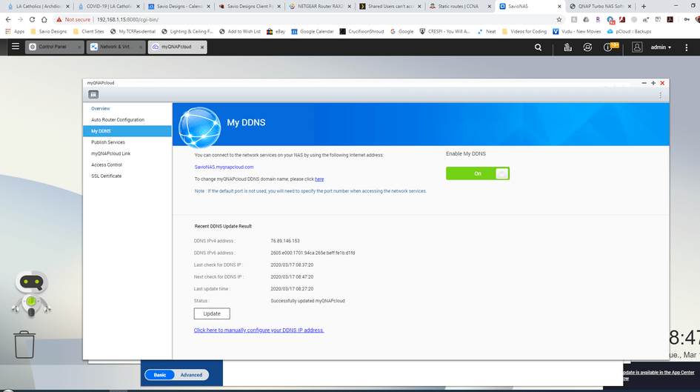This screenshot has height=392, width=700.
Task: Expand the admin account dropdown
Action: 661,47
